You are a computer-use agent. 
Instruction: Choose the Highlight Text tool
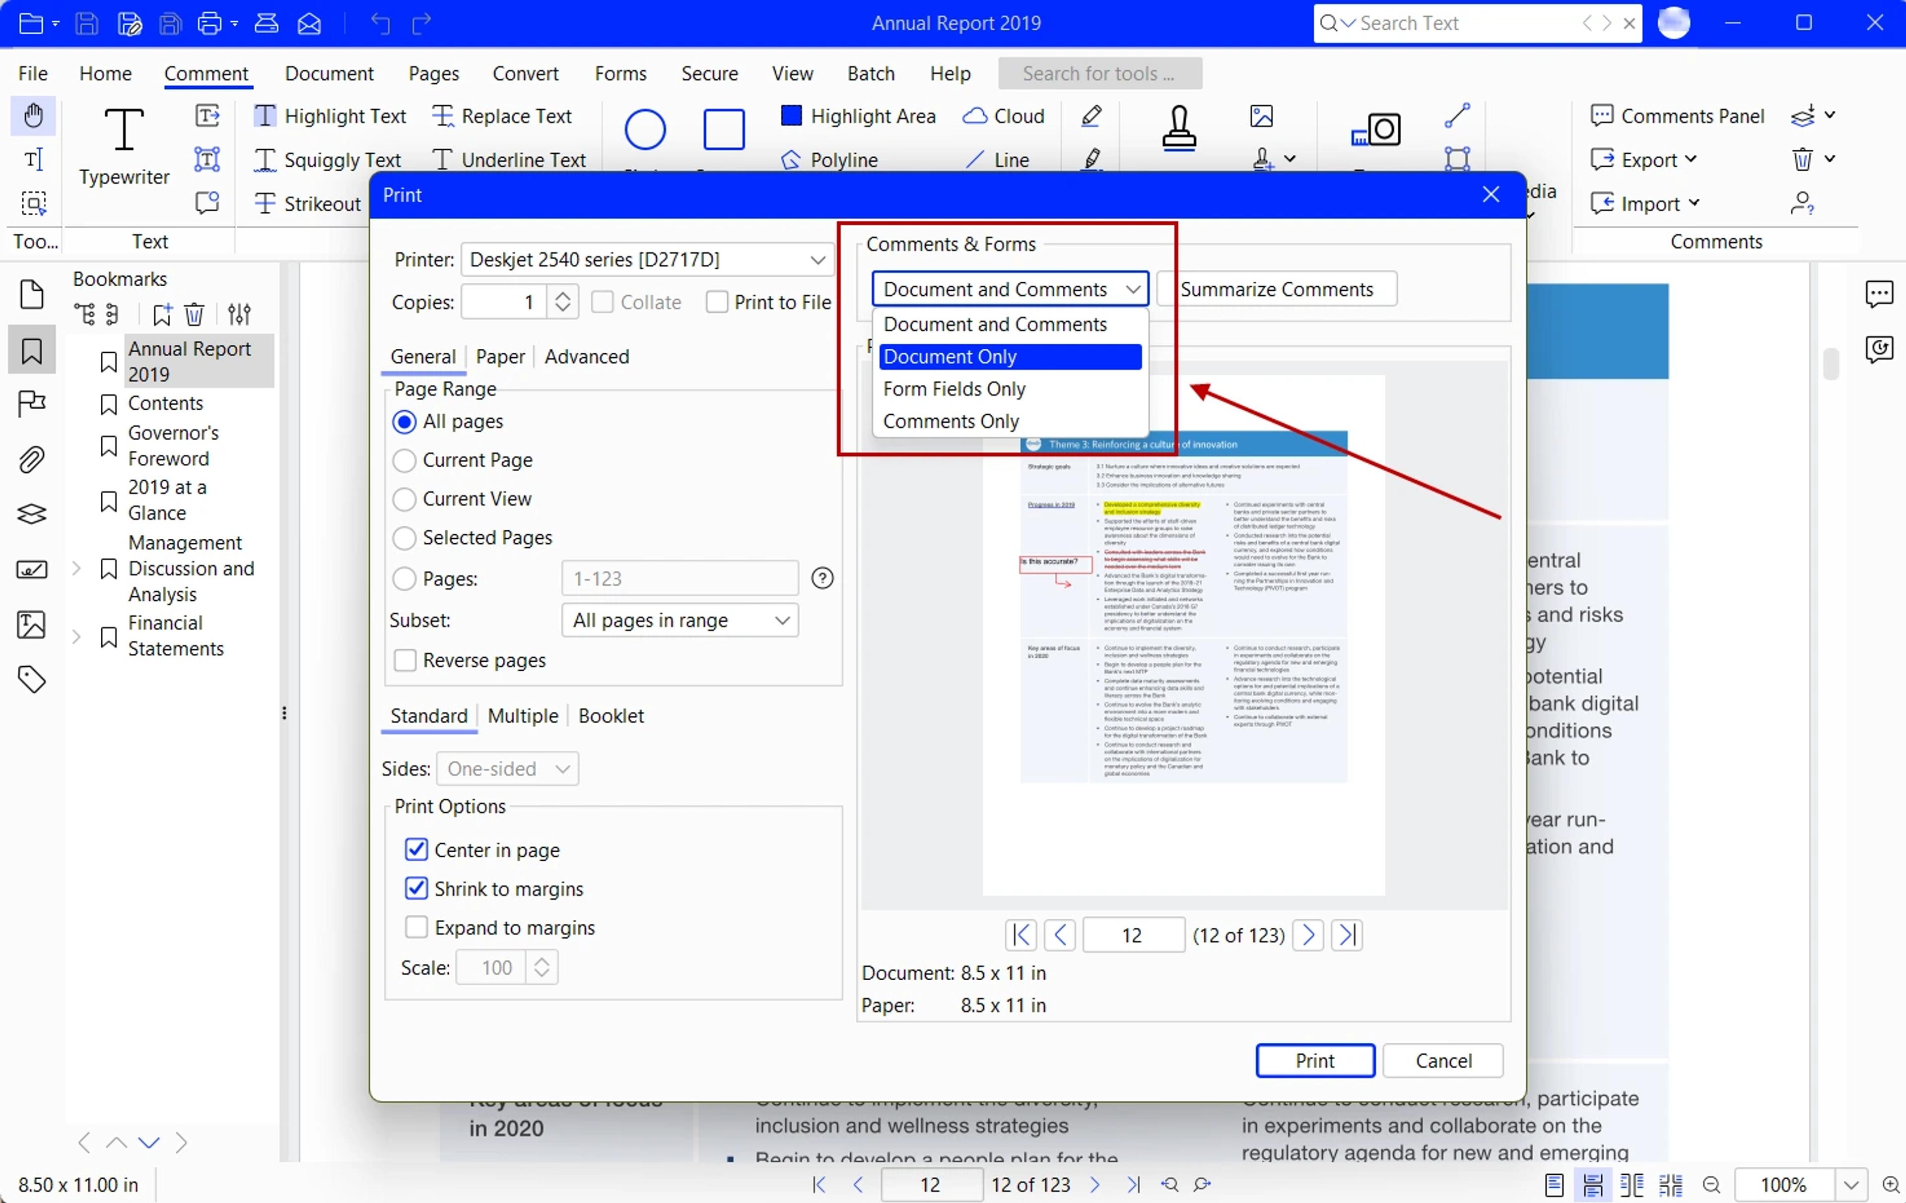tap(329, 116)
